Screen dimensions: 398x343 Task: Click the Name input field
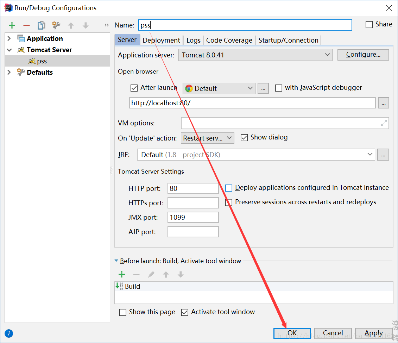point(245,25)
